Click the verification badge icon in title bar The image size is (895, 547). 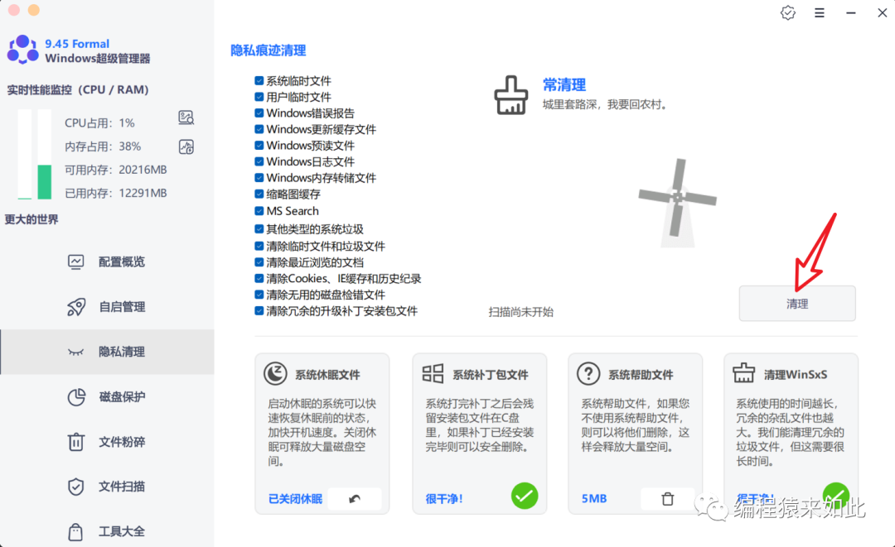pos(788,12)
